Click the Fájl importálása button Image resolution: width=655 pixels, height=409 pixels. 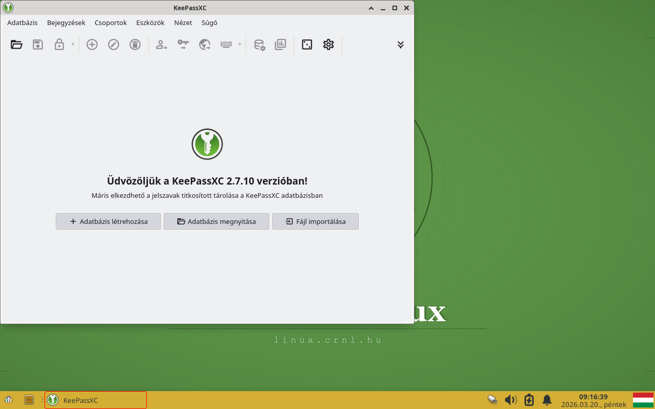(x=315, y=221)
